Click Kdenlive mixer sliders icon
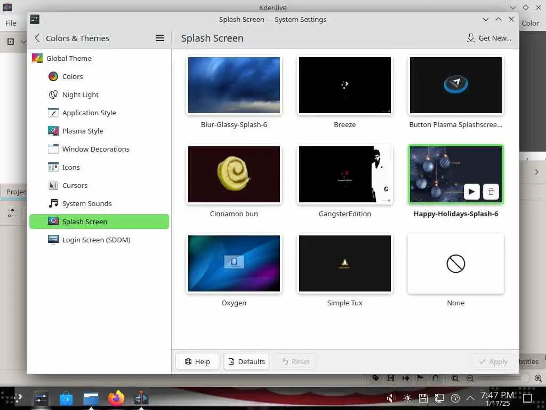 pyautogui.click(x=12, y=212)
